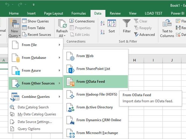Open From Azure submenu
This screenshot has width=186, height=139.
(36, 71)
